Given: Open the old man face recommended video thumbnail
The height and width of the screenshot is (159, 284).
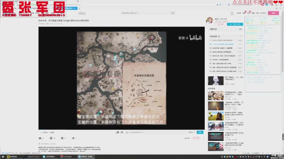Looking at the screenshot, I should [x=216, y=96].
